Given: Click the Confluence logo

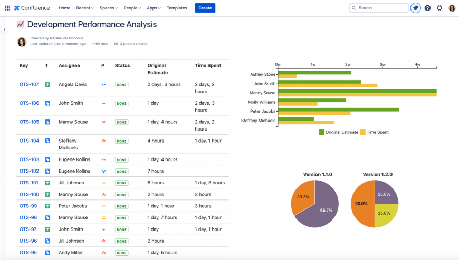Looking at the screenshot, I should 33,8.
